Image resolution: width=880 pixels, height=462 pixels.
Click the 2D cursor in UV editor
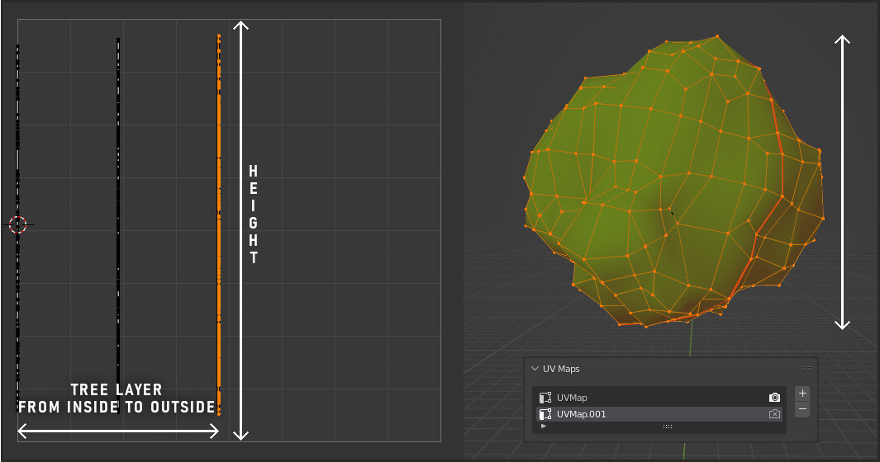coord(17,224)
